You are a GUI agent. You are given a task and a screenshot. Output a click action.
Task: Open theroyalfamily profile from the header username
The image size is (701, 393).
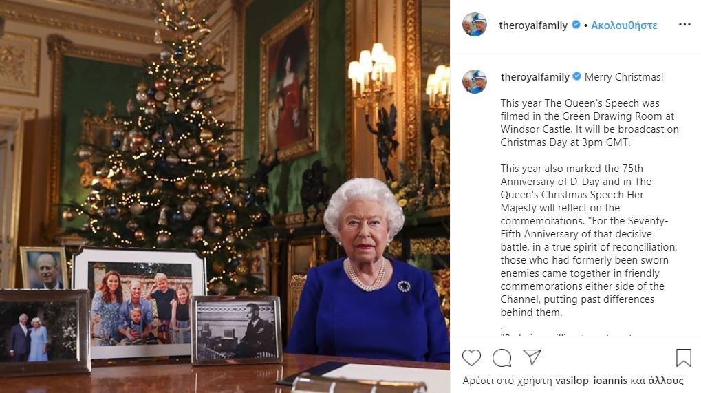533,25
